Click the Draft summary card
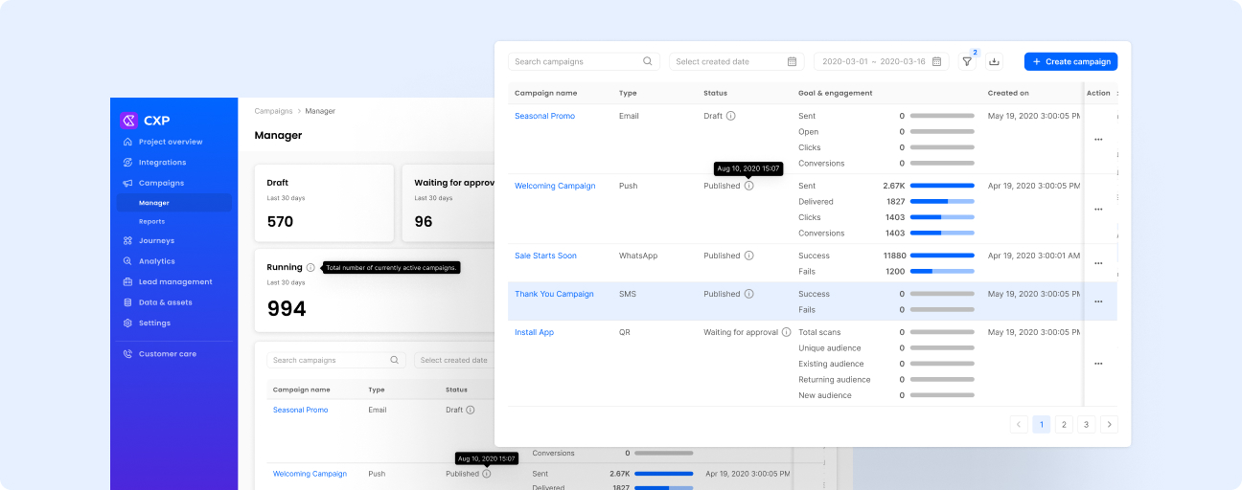The height and width of the screenshot is (490, 1242). coord(324,203)
